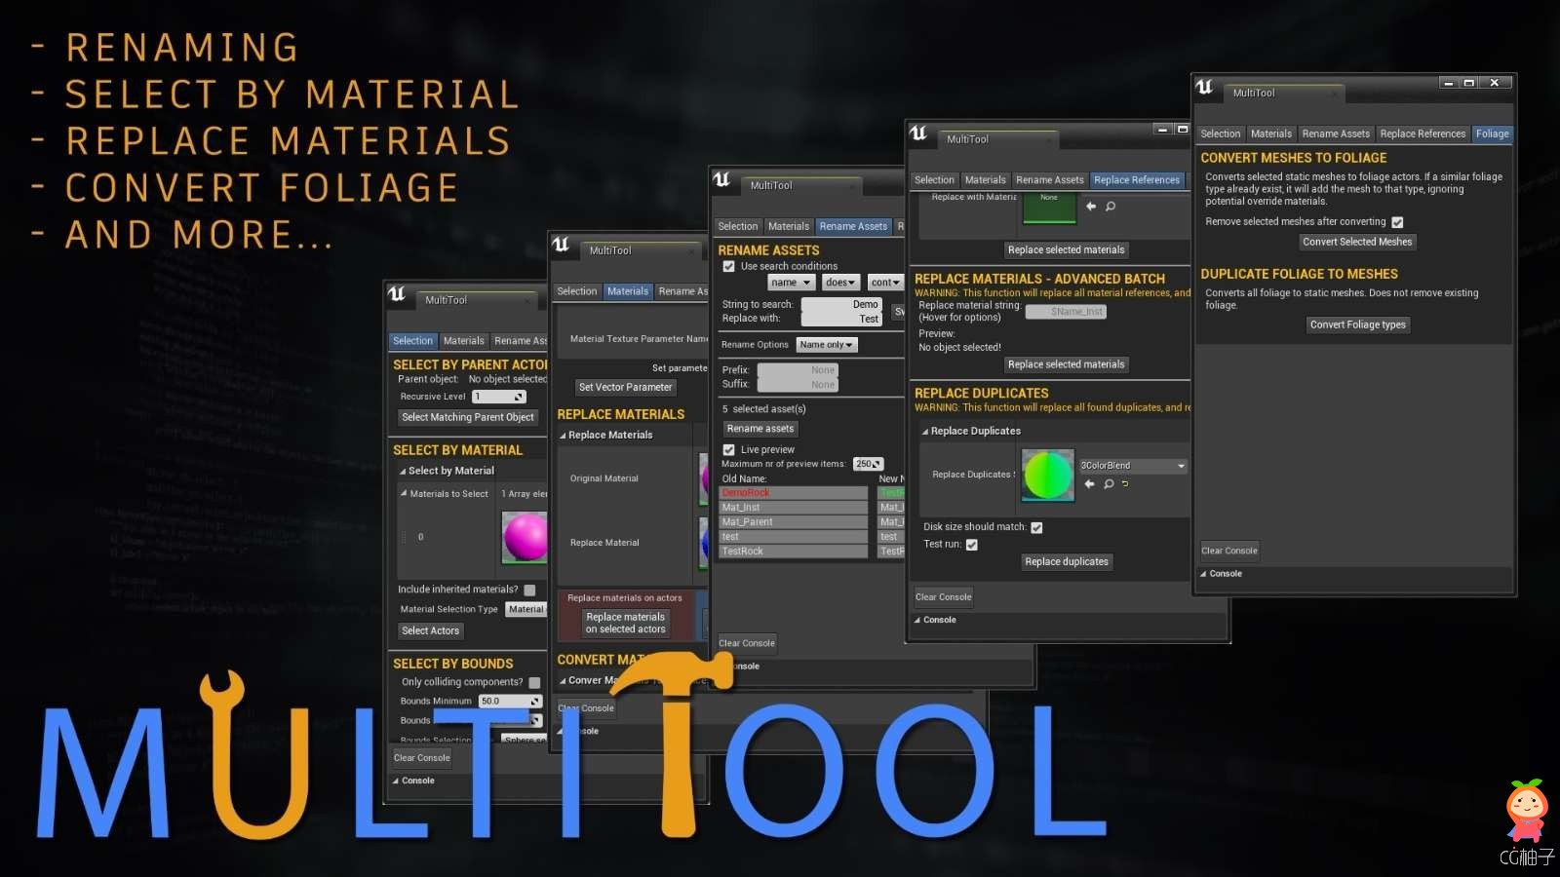Click green 3ColorBlend material thumbnail
Screen dimensions: 1560x877
coord(1047,475)
